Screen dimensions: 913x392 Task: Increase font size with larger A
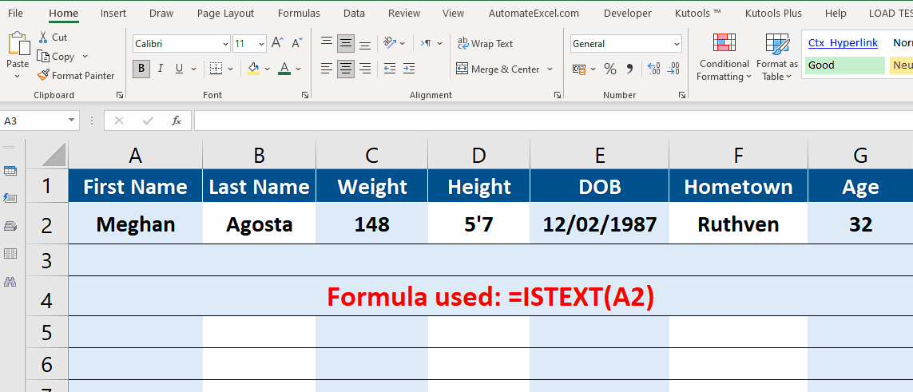[278, 43]
